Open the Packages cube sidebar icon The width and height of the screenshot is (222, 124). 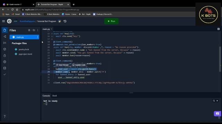5,49
